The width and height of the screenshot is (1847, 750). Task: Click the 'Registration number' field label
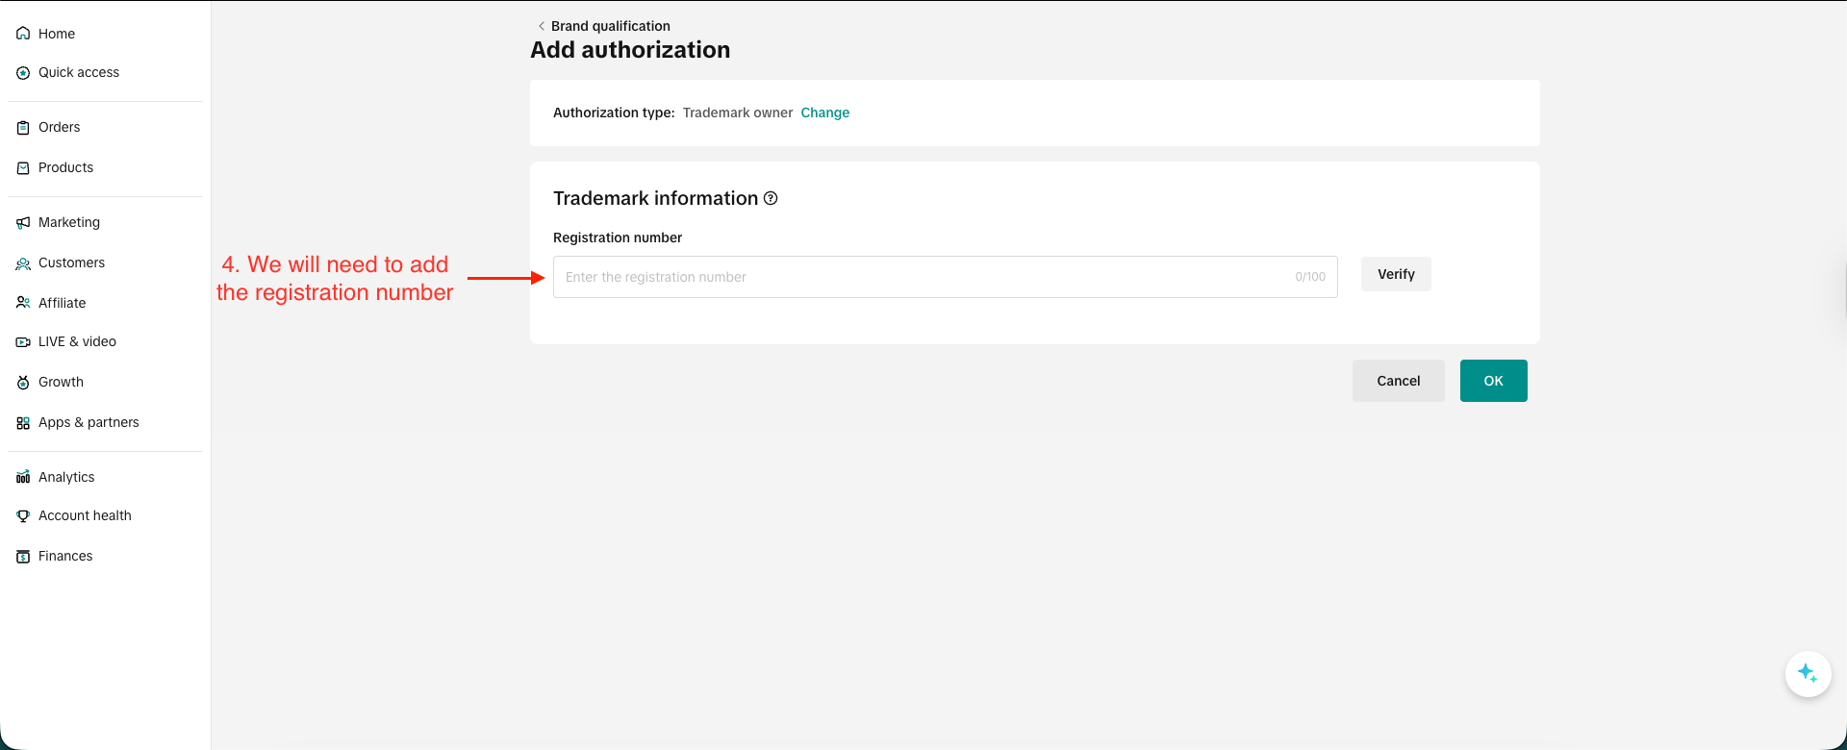tap(618, 237)
